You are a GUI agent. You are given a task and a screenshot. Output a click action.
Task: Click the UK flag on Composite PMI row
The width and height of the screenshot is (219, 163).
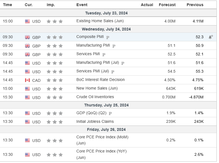(27, 37)
